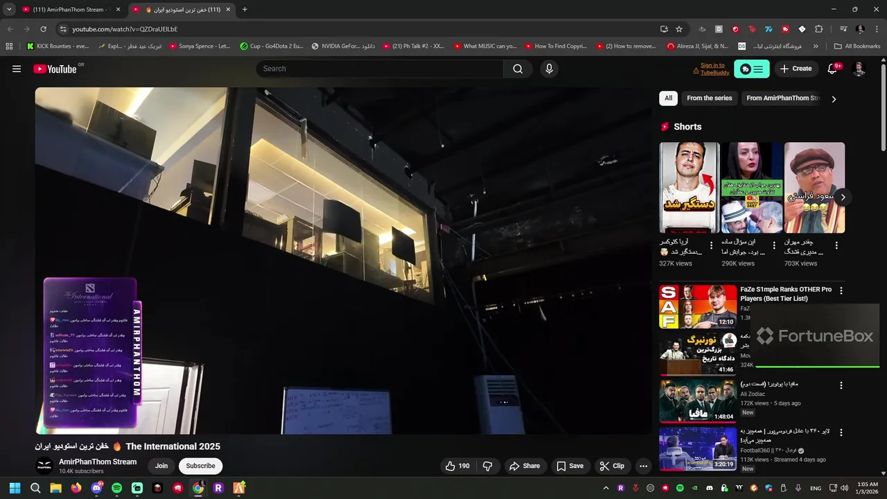Open File Explorer from taskbar

coord(55,488)
